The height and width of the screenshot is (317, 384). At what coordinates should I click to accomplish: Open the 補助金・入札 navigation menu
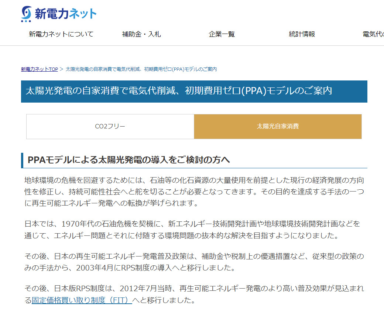pos(141,34)
